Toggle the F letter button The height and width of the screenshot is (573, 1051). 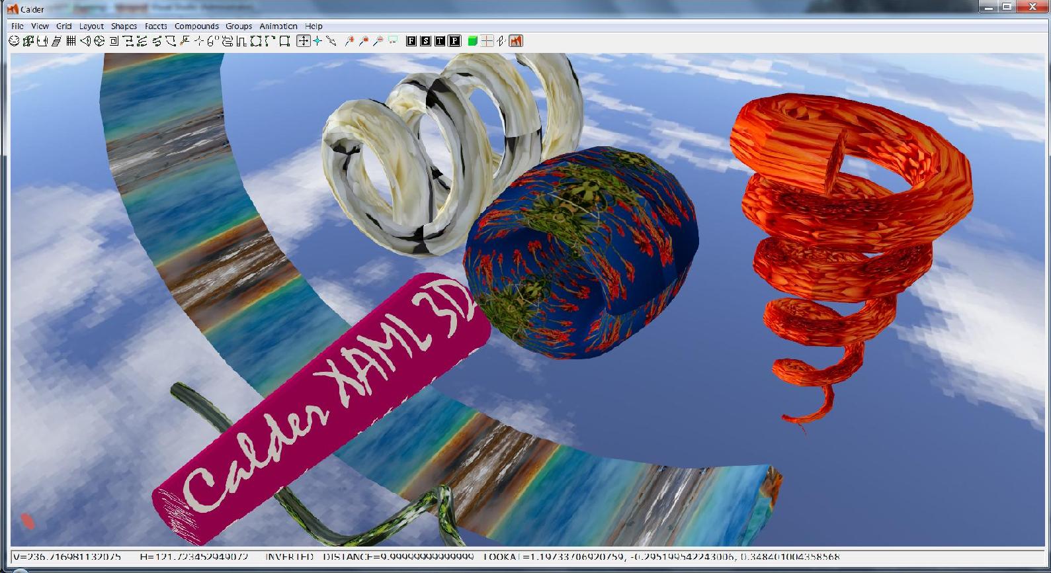click(411, 41)
